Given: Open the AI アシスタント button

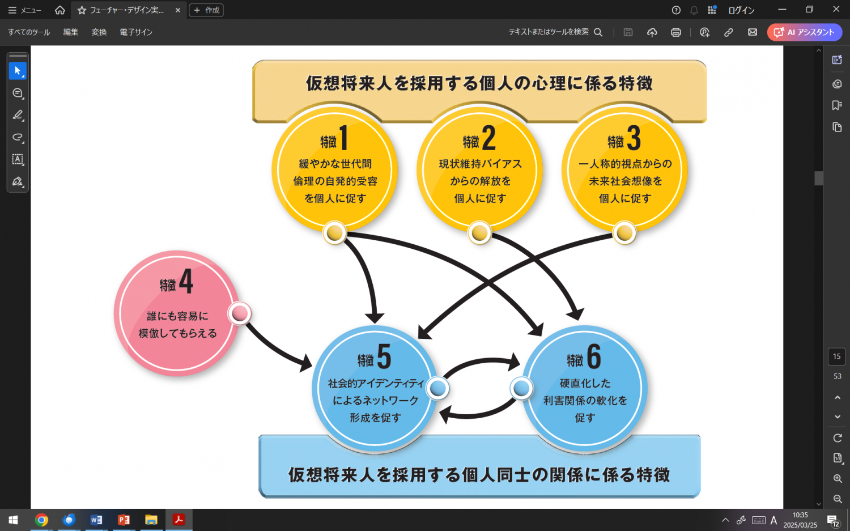Looking at the screenshot, I should [804, 32].
